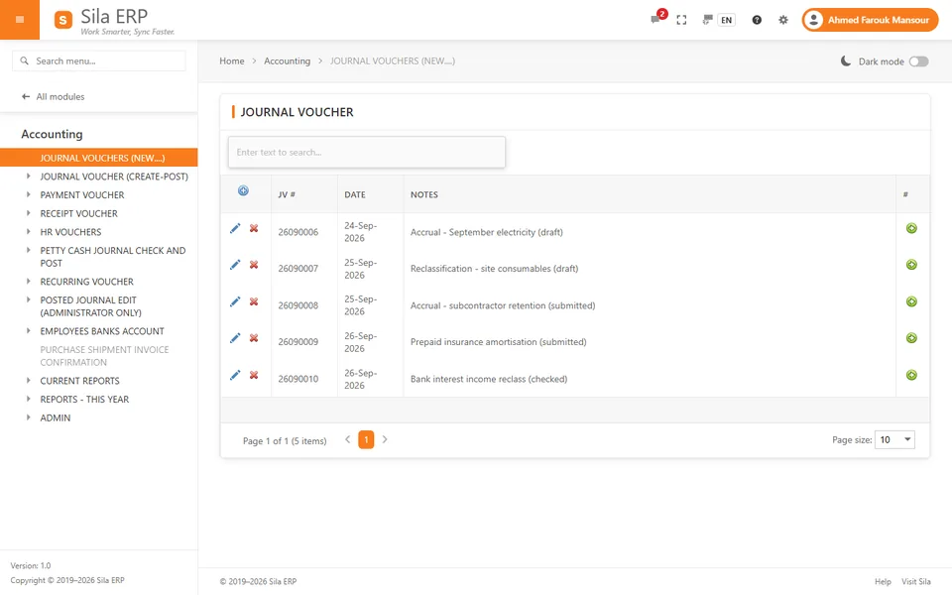The height and width of the screenshot is (595, 952).
Task: Delete voucher 26090006
Action: click(254, 228)
